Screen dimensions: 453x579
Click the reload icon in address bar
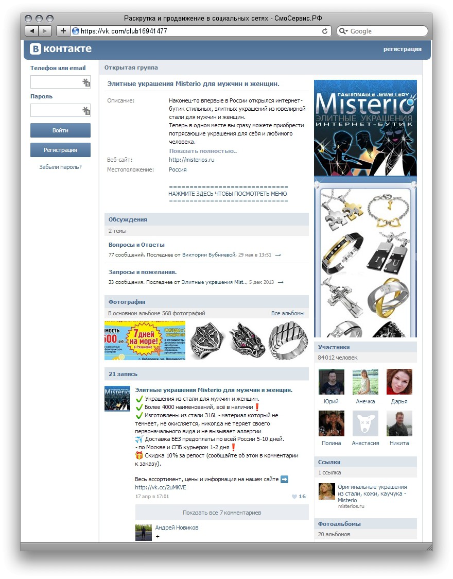(325, 31)
